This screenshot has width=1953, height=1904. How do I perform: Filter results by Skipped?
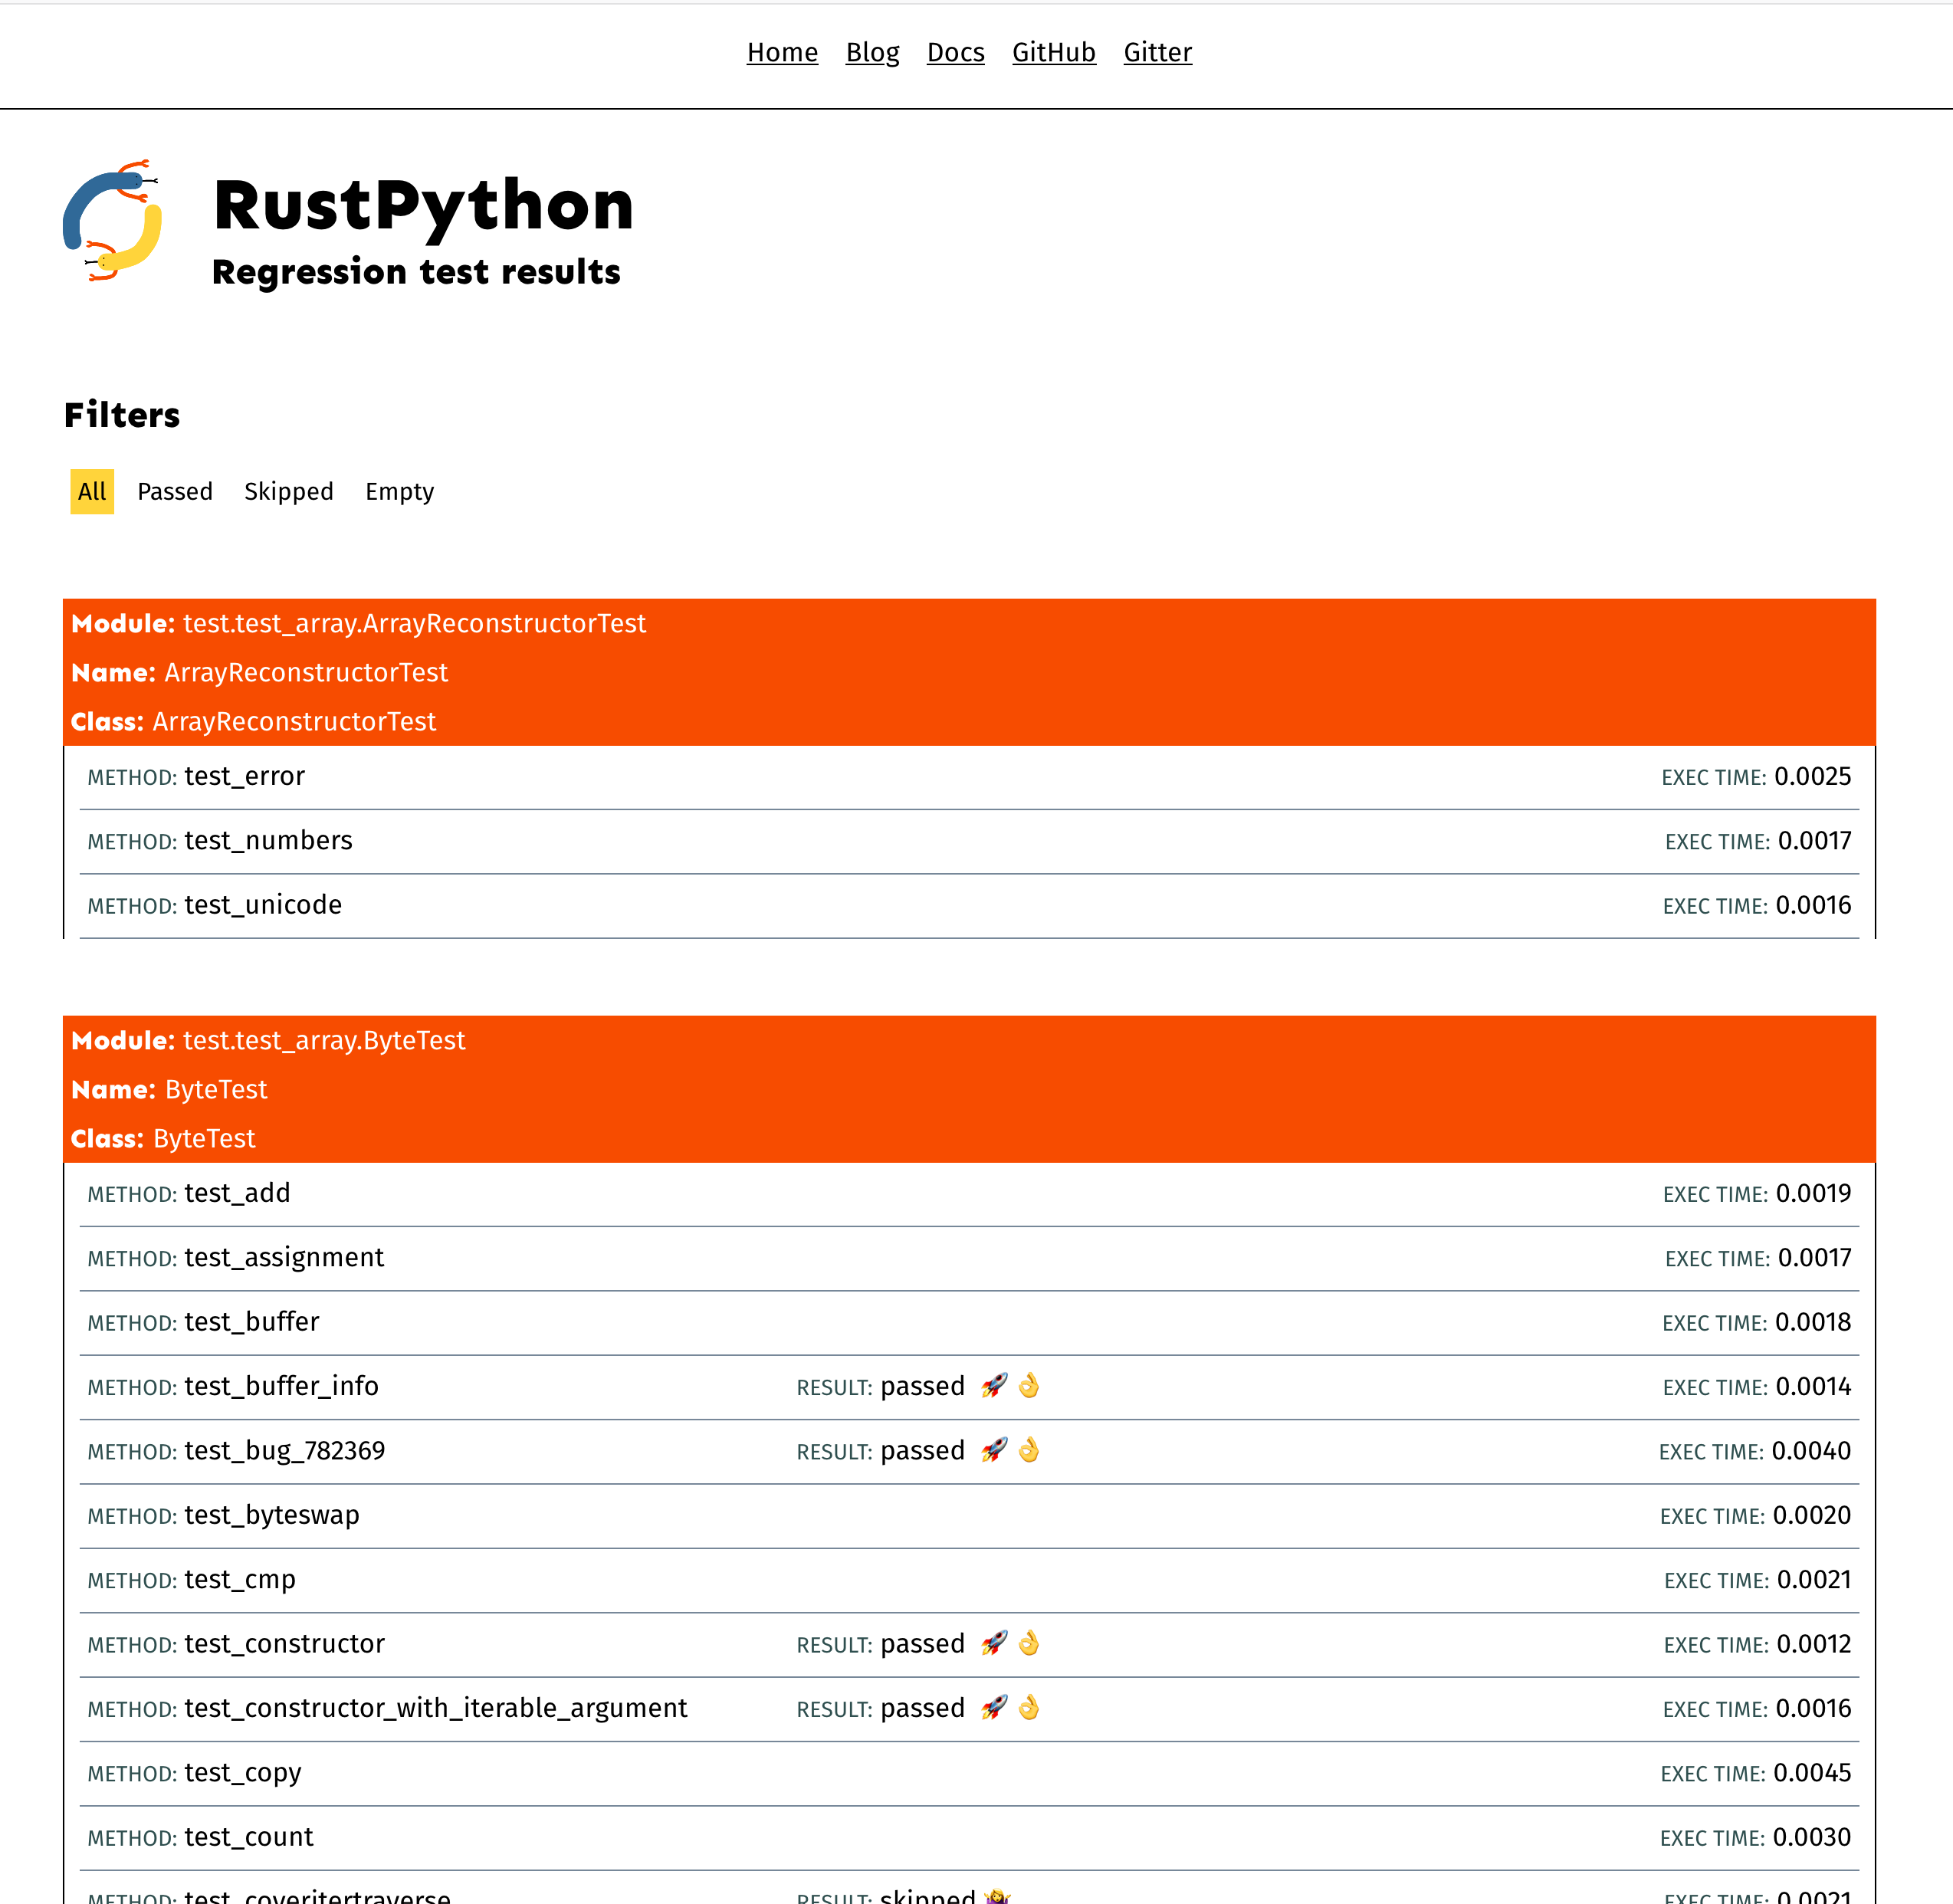[x=289, y=491]
